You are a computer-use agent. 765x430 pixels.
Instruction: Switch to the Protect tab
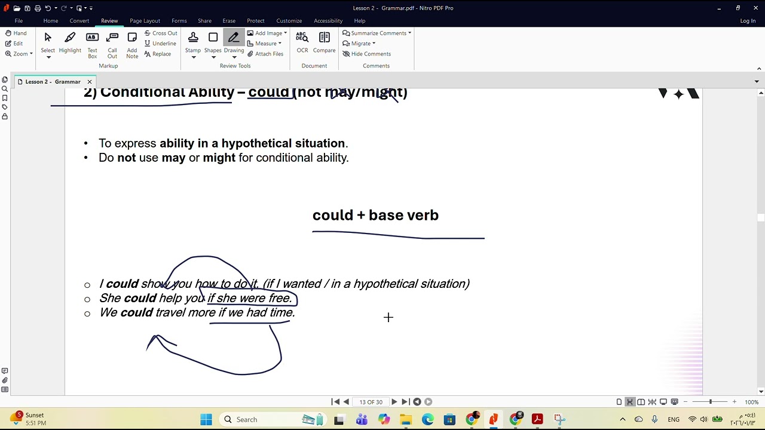(x=255, y=21)
